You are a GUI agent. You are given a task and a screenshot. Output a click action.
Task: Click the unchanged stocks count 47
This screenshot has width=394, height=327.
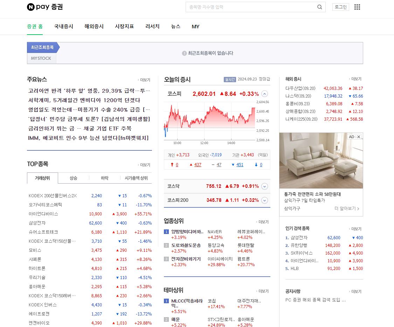(x=219, y=165)
